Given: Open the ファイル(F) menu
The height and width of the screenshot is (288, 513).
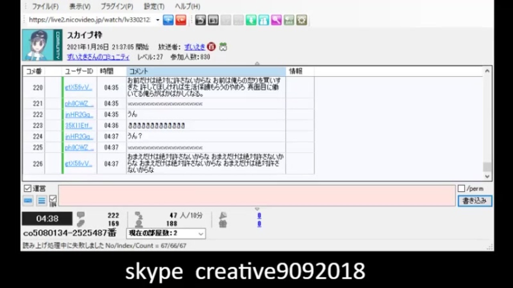Looking at the screenshot, I should [45, 6].
